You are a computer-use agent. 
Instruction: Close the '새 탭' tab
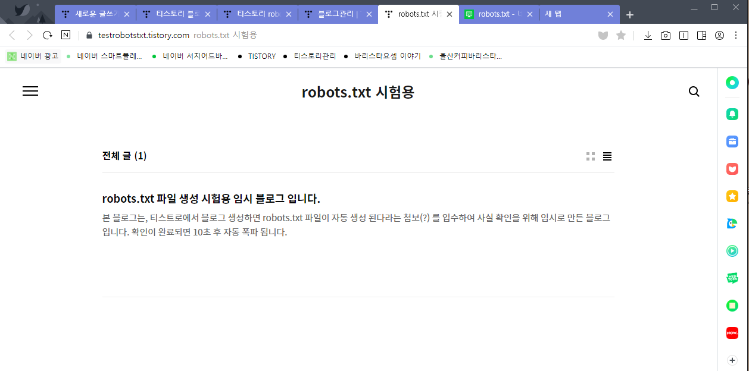click(x=610, y=14)
